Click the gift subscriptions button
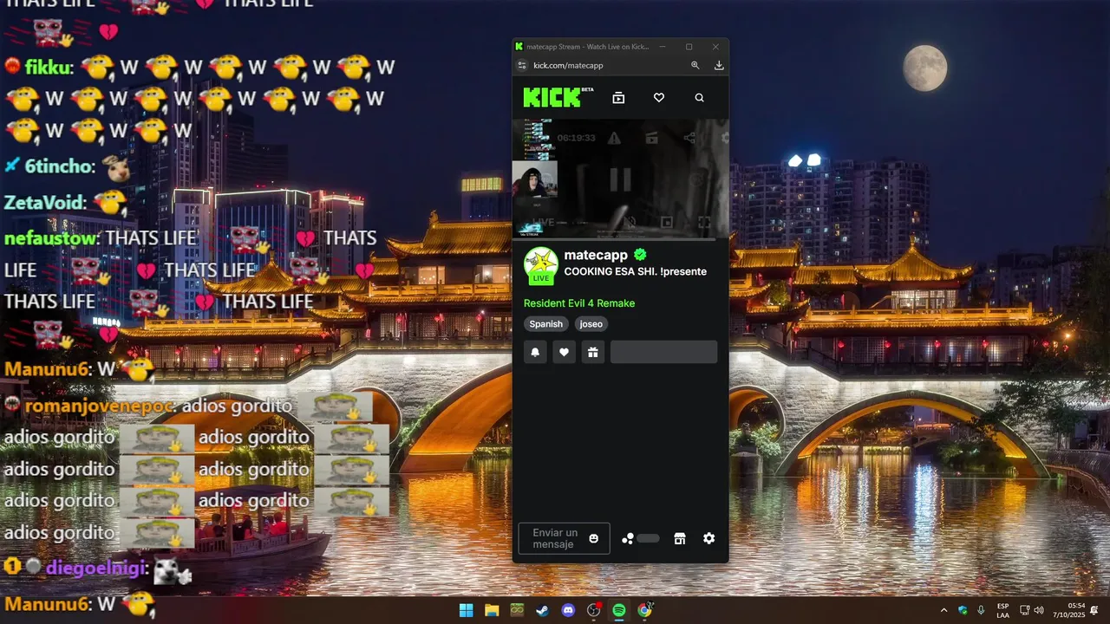The width and height of the screenshot is (1110, 624). point(592,352)
